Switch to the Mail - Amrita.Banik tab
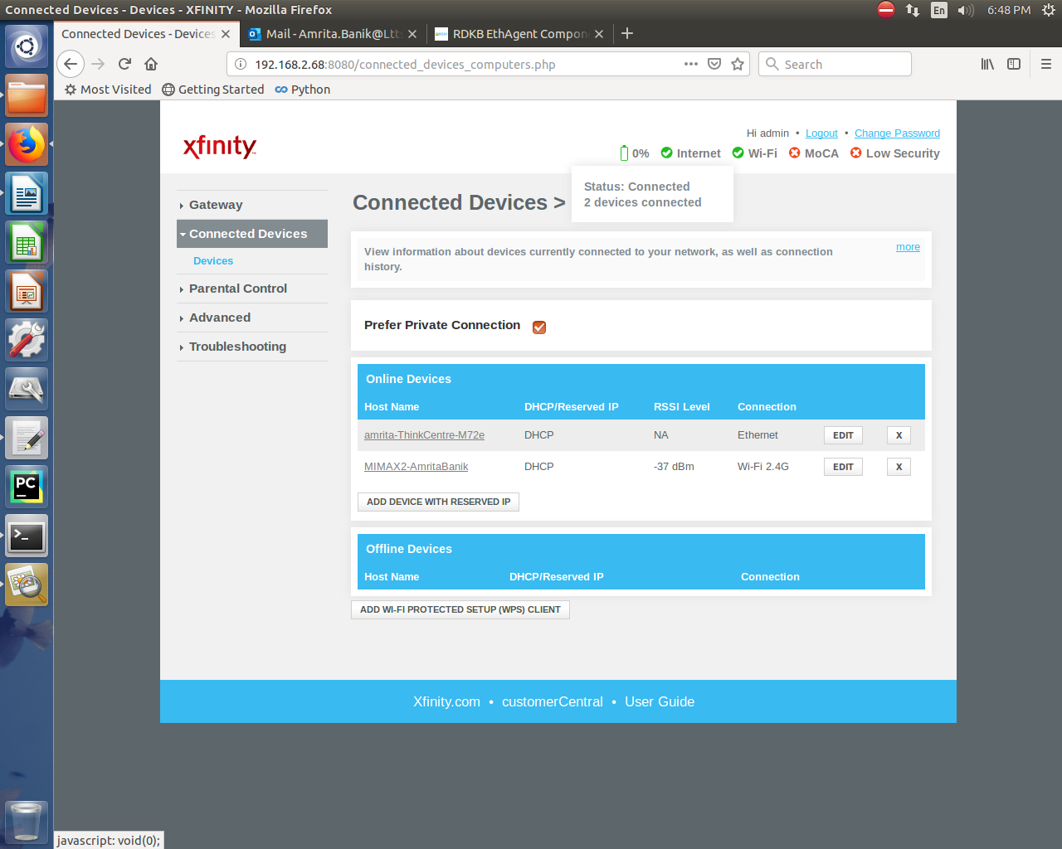This screenshot has width=1062, height=849. click(x=333, y=34)
